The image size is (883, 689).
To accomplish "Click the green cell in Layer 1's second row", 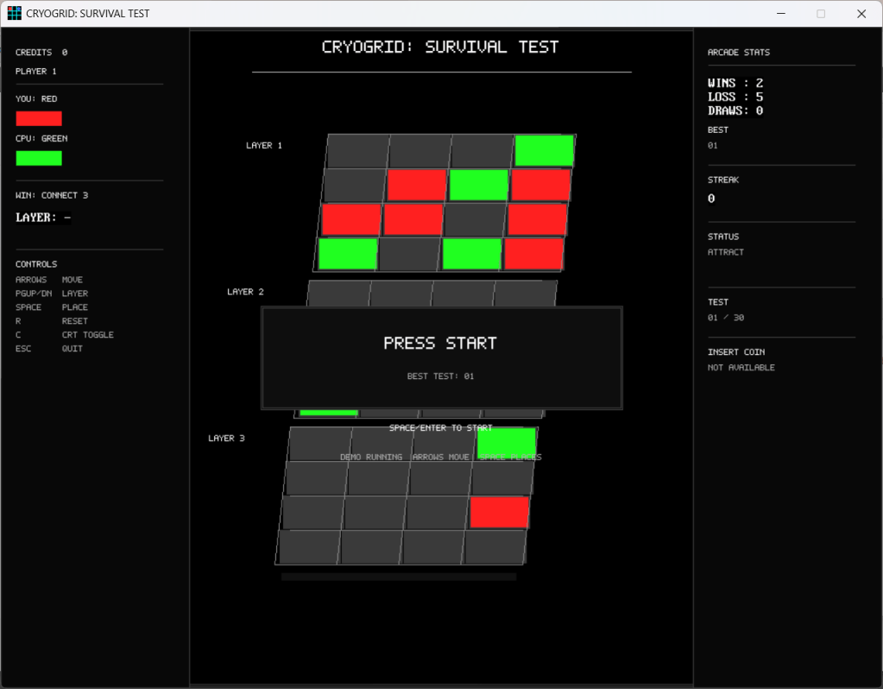I will pos(478,185).
